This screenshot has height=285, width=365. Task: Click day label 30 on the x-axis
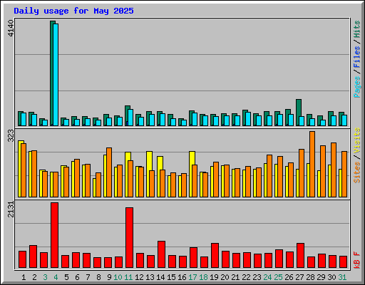tap(331, 277)
